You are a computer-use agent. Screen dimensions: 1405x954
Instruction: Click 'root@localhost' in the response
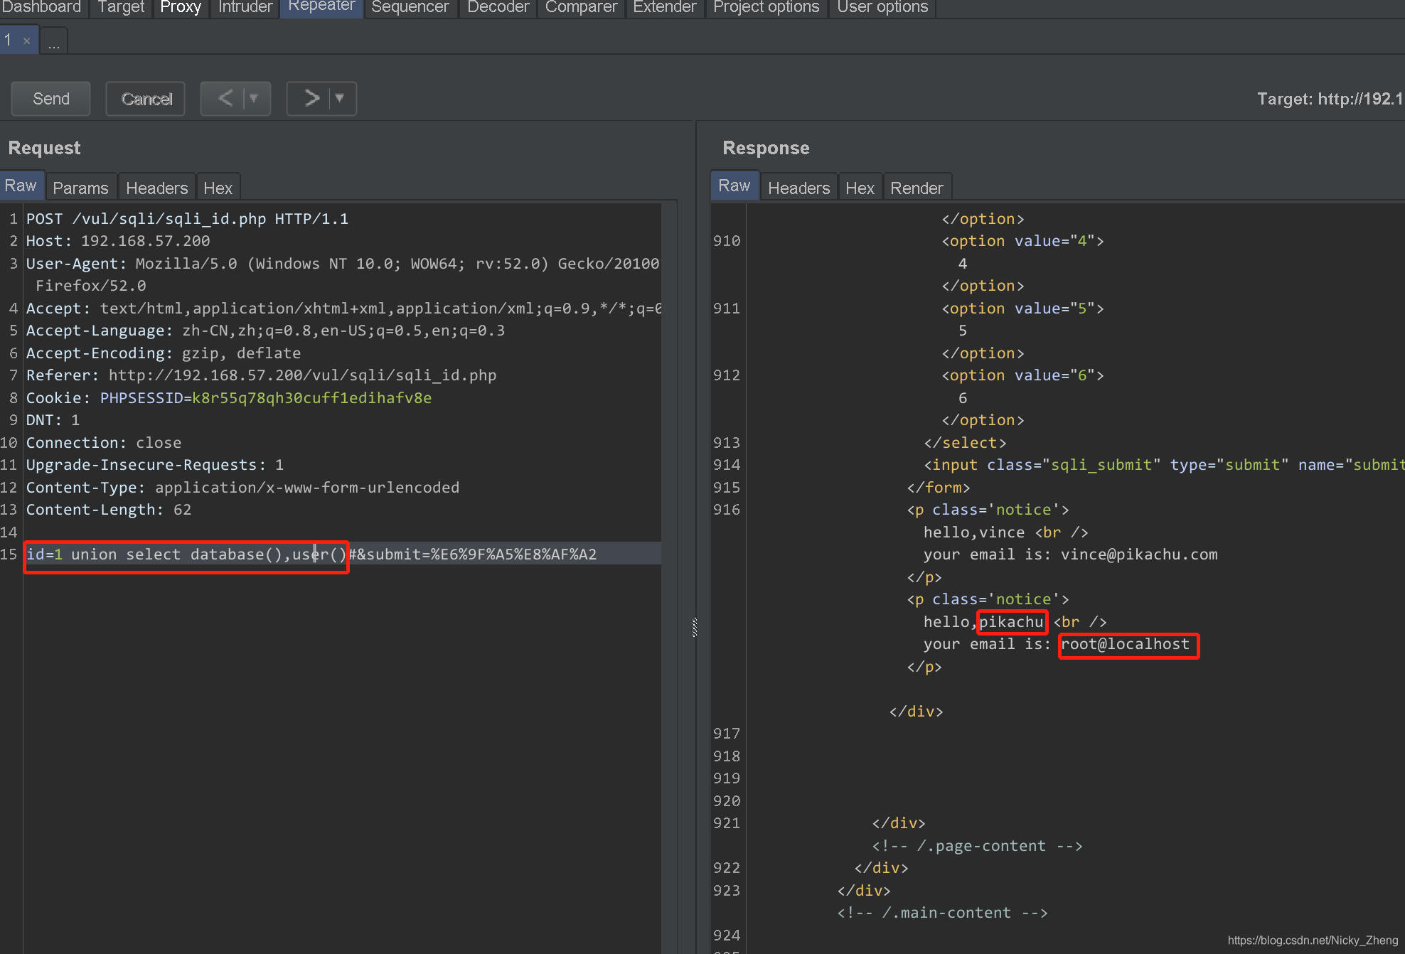[x=1126, y=644]
